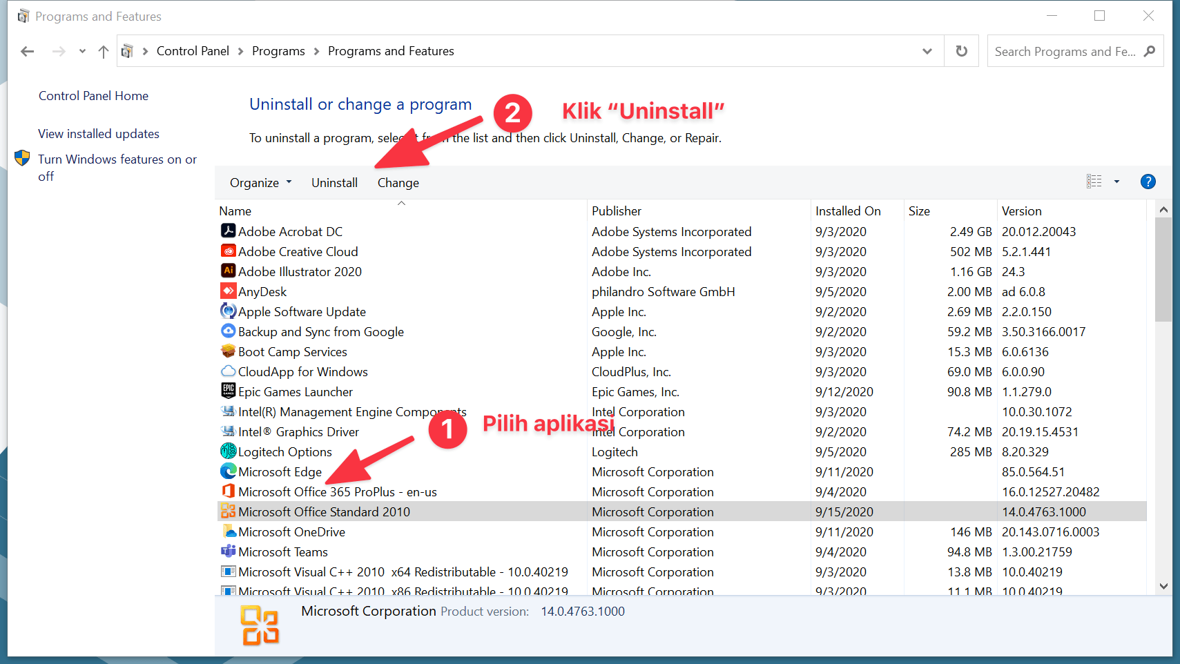Viewport: 1180px width, 664px height.
Task: Select Microsoft Office Standard 2010 row icon
Action: tap(228, 511)
